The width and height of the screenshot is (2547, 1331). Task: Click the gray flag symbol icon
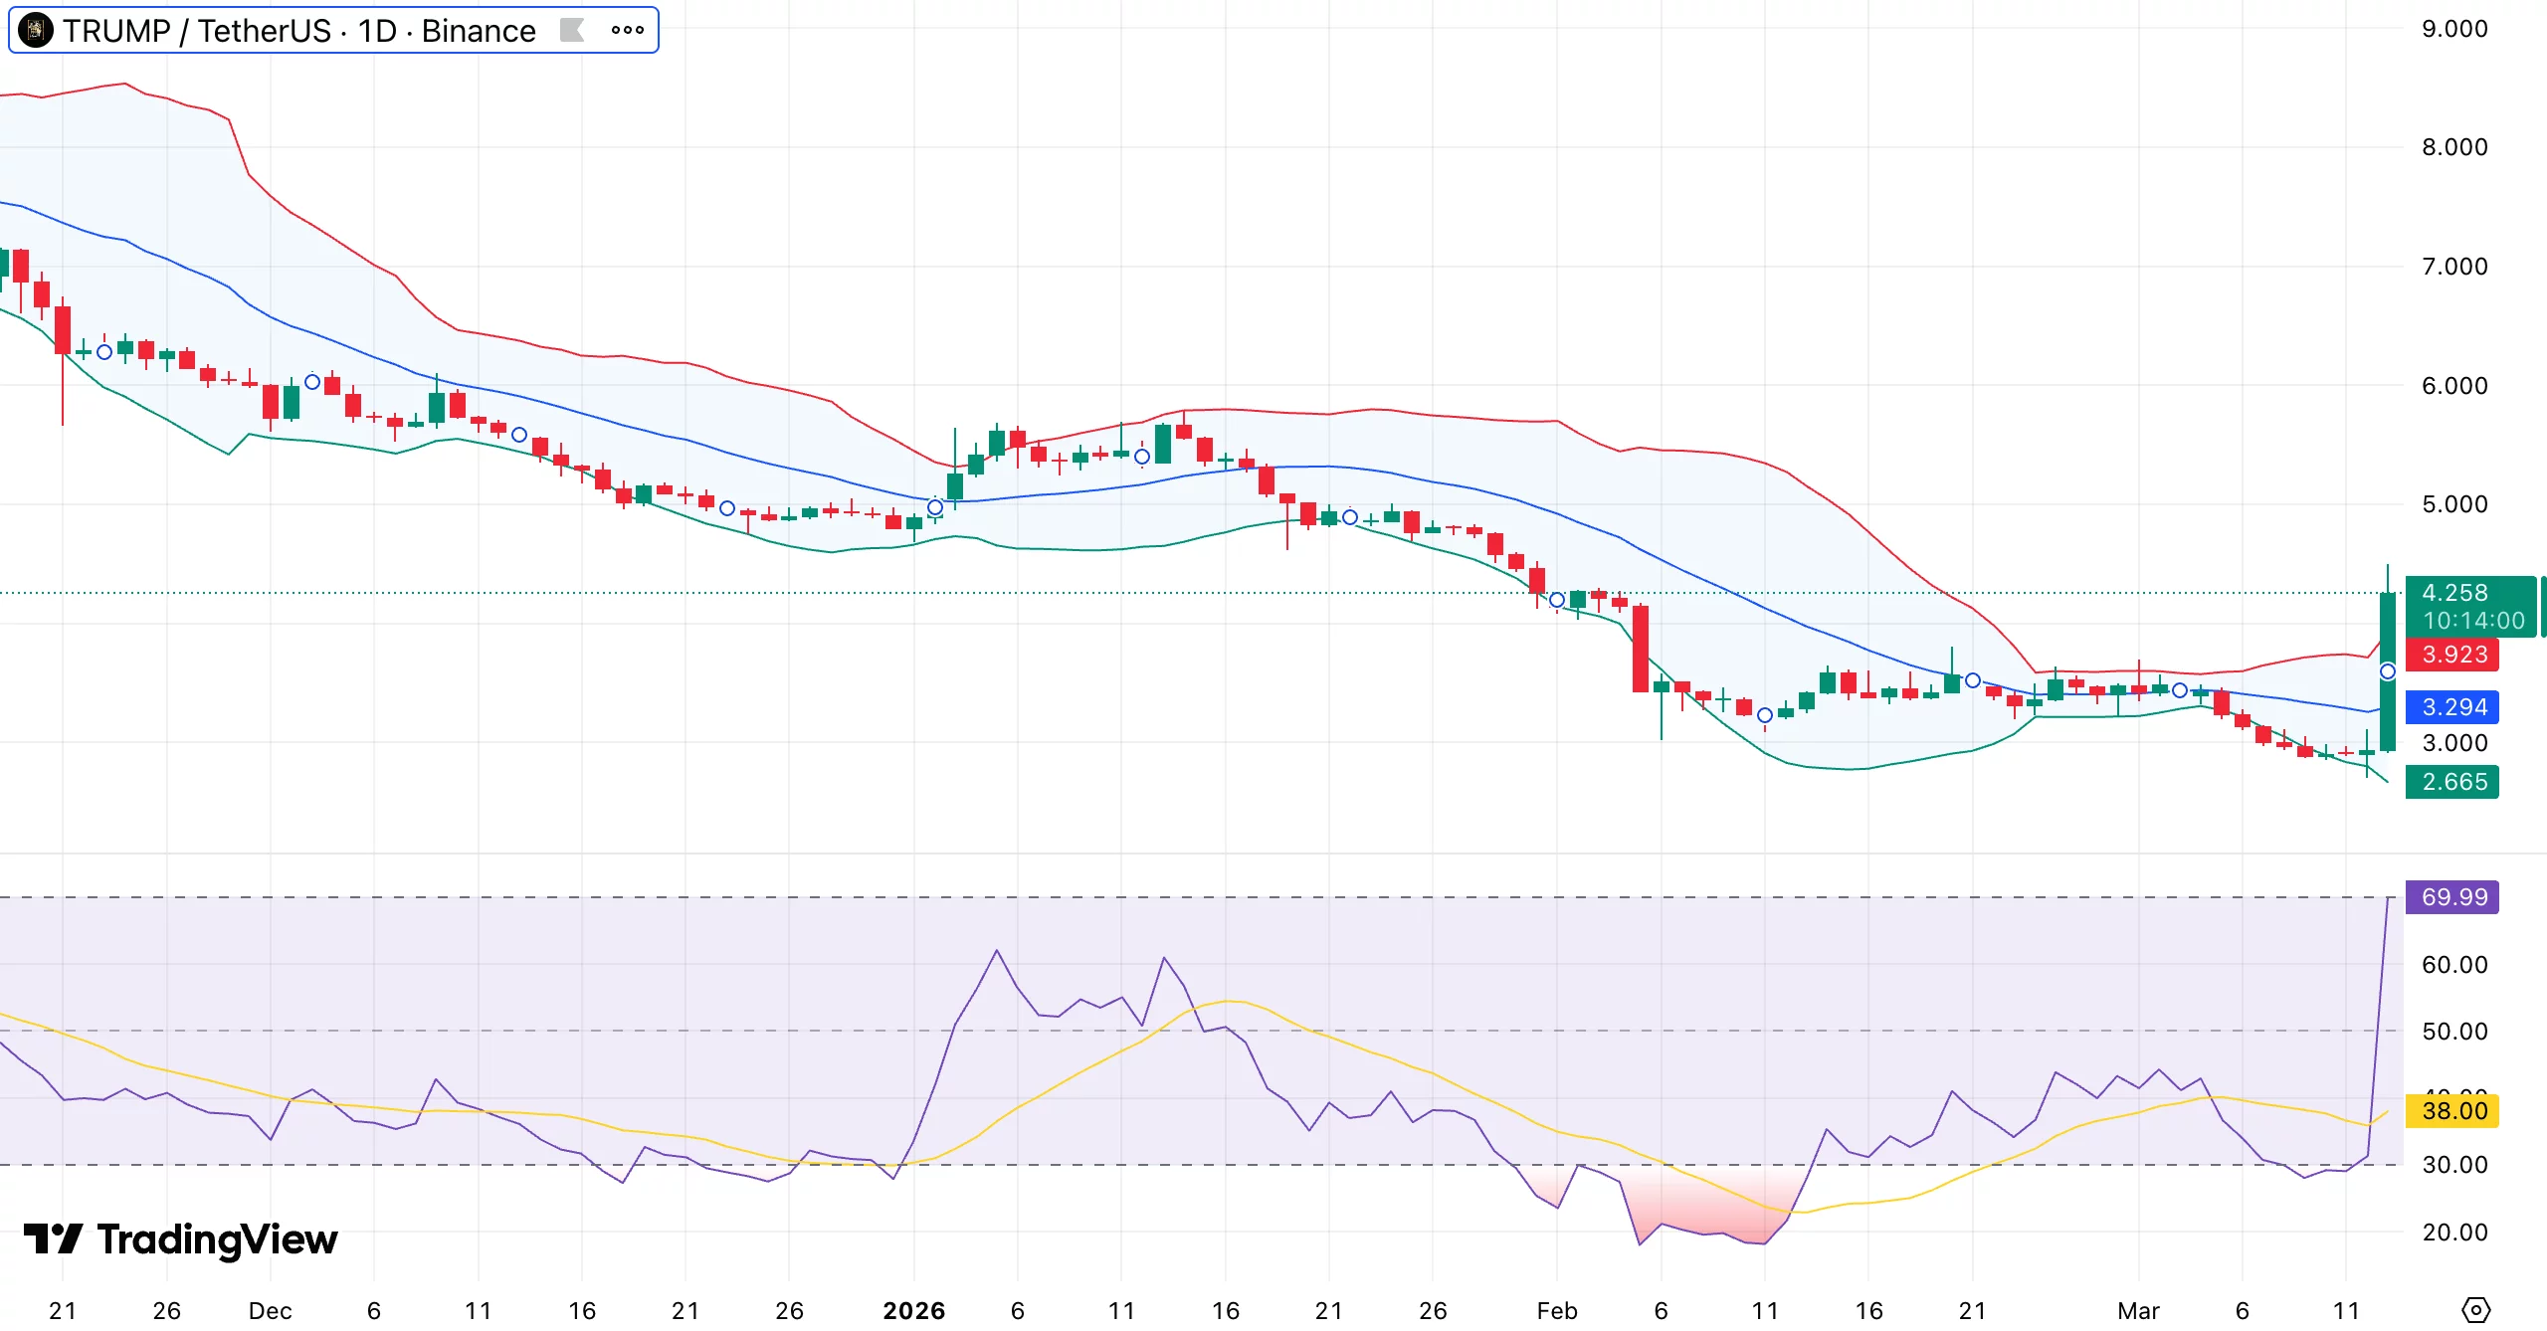coord(572,31)
